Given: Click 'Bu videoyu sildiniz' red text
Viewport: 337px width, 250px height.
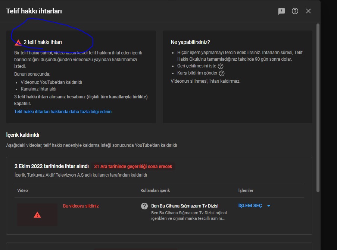Looking at the screenshot, I should (81, 206).
